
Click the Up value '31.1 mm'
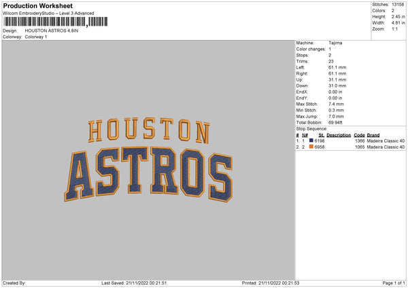337,79
